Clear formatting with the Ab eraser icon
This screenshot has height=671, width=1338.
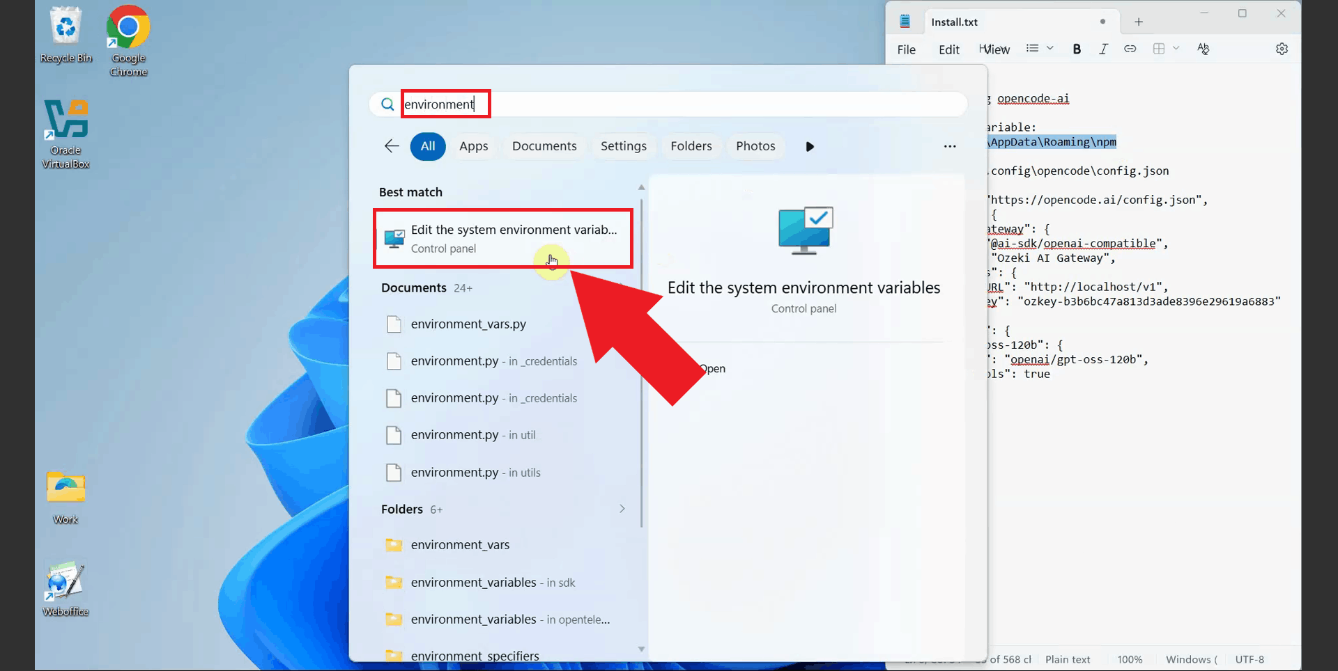[x=1204, y=49]
